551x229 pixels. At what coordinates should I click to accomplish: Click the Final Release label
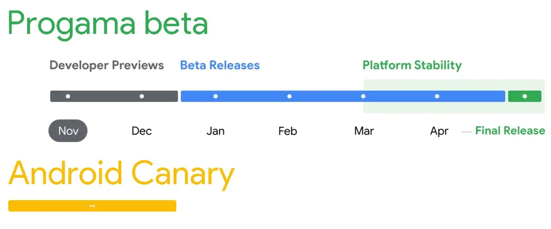[510, 131]
